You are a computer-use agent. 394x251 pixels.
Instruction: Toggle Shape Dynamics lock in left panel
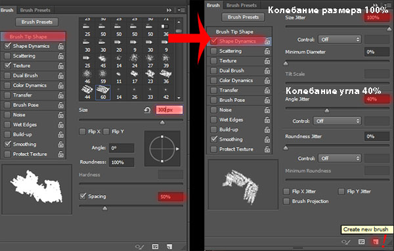pos(60,46)
